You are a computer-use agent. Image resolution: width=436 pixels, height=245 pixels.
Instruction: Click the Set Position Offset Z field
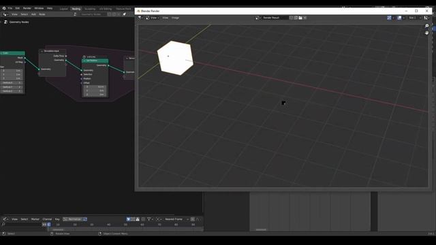click(95, 95)
